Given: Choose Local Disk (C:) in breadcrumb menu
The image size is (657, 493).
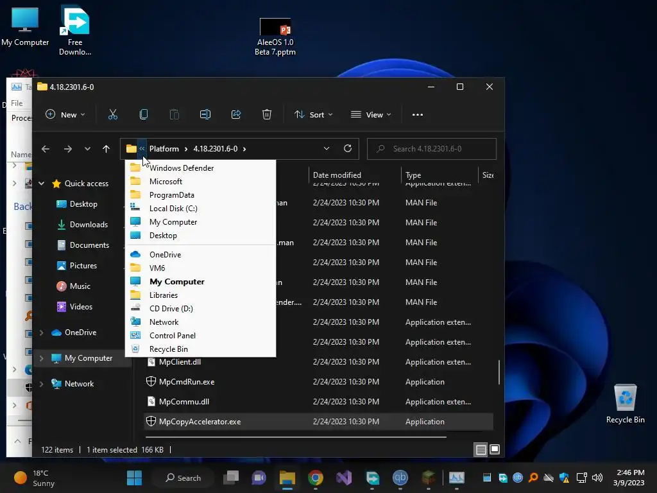Looking at the screenshot, I should (x=200, y=209).
